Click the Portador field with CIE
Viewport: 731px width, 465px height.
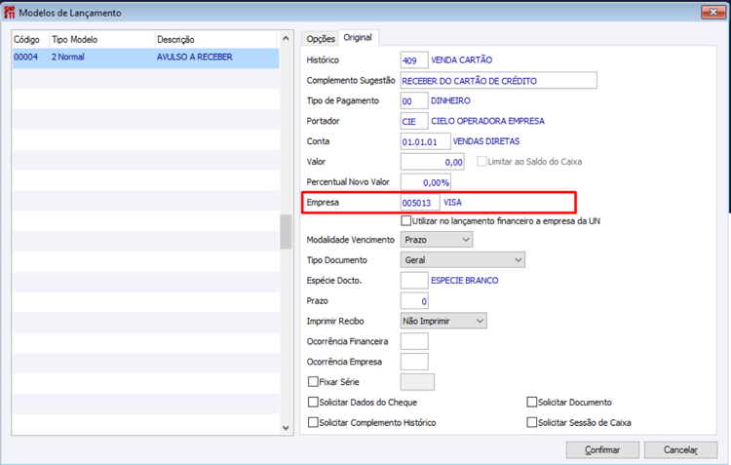414,121
